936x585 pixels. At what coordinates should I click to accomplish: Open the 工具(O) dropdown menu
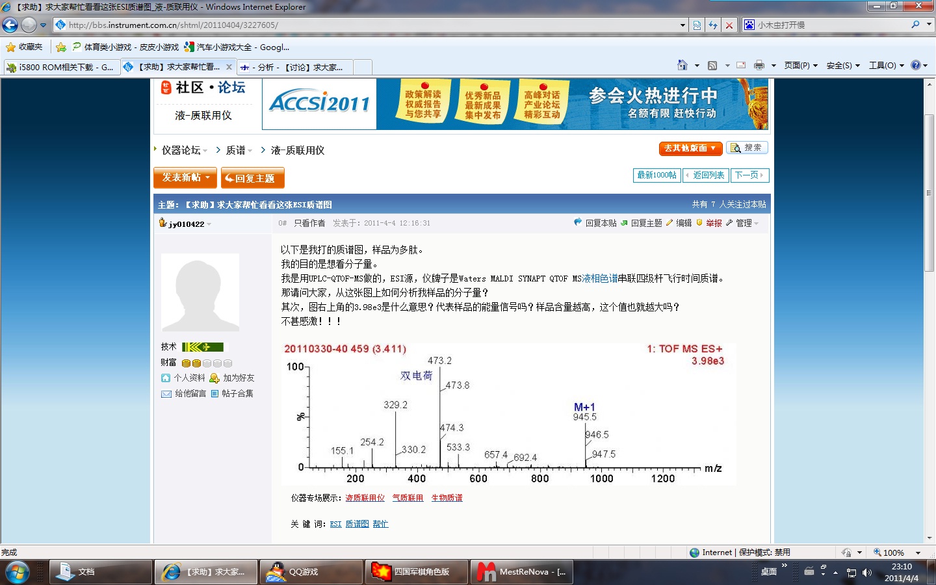887,65
